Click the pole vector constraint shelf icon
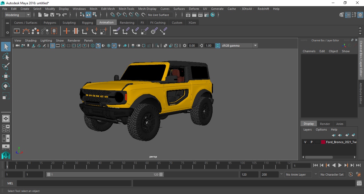Viewport: 364px width, 194px height. pos(163,31)
